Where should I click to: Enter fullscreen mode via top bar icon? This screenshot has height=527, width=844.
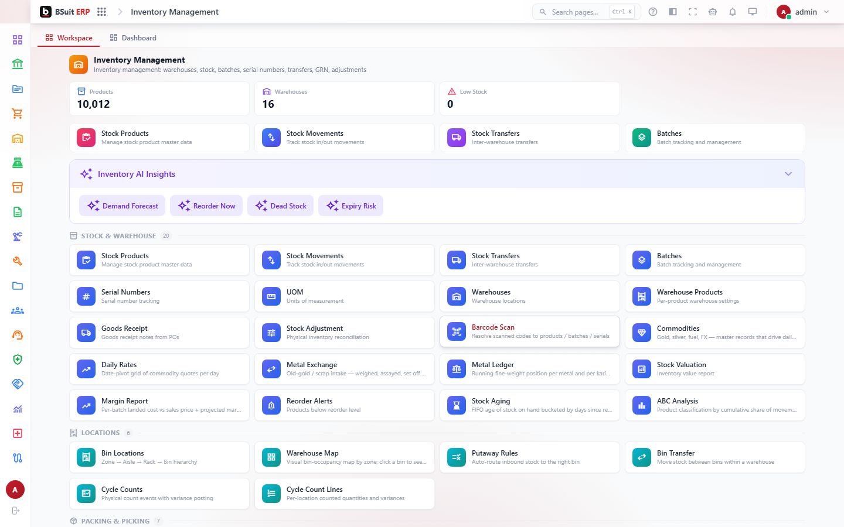(x=693, y=12)
